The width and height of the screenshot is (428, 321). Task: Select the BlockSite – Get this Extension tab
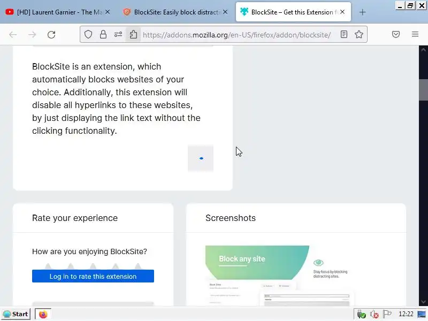click(x=293, y=12)
